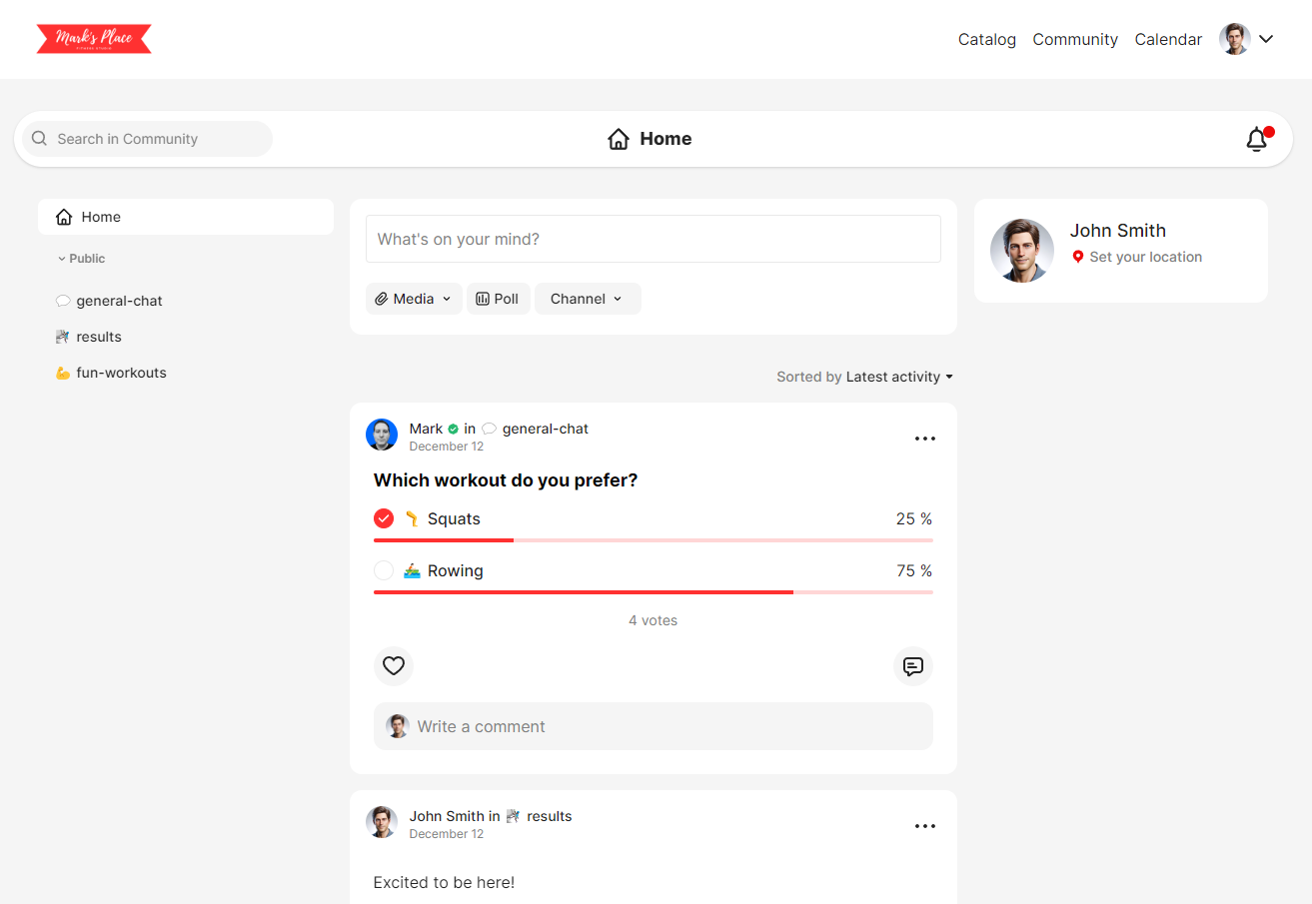Screen dimensions: 1312x904
Task: Click the search magnifier icon
Action: coord(40,139)
